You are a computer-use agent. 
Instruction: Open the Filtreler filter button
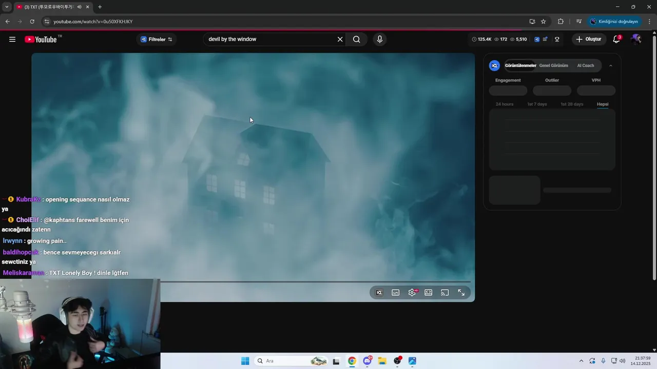tap(157, 39)
